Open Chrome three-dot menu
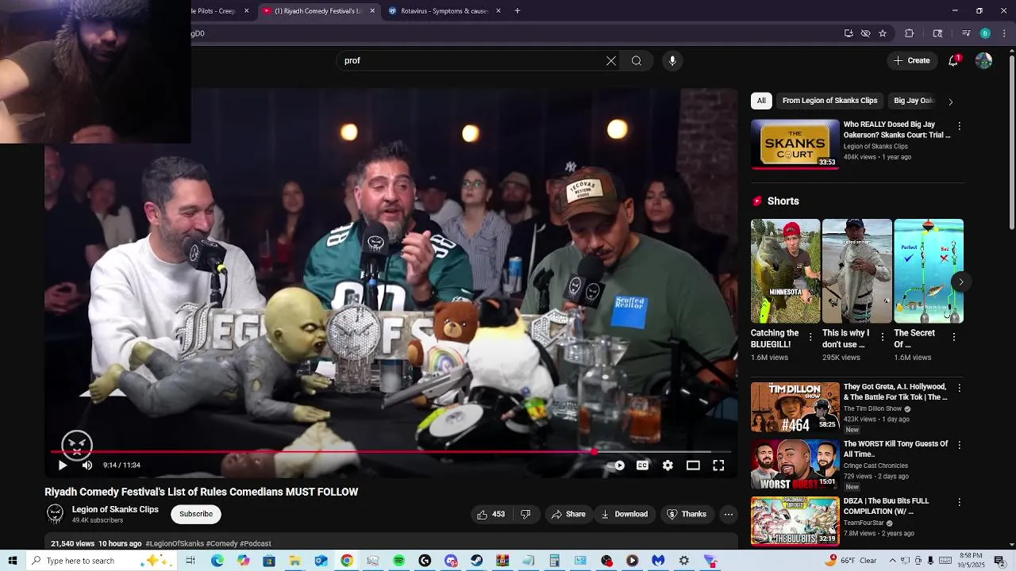The image size is (1016, 571). [x=1005, y=33]
